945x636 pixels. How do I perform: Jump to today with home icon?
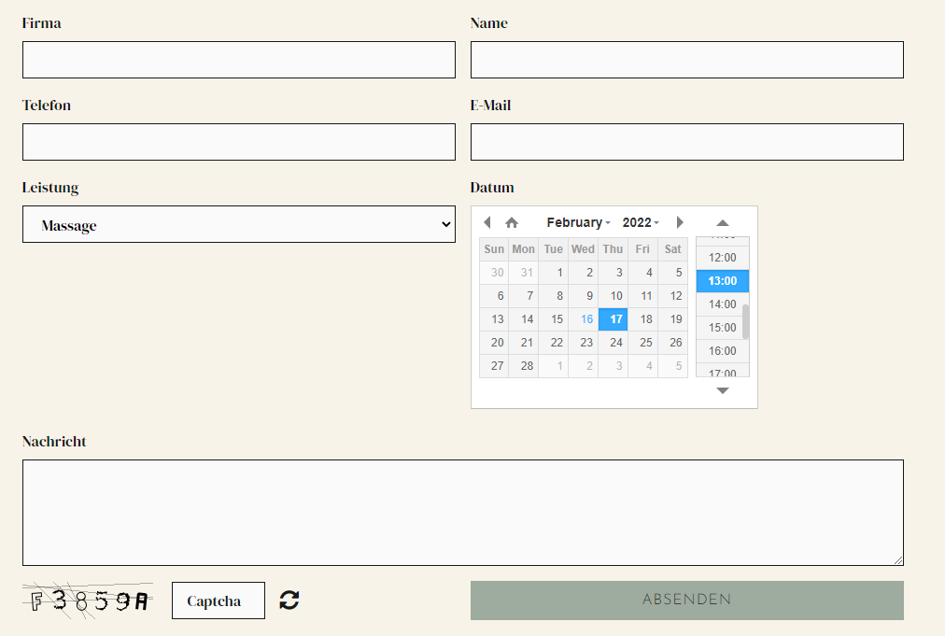512,222
